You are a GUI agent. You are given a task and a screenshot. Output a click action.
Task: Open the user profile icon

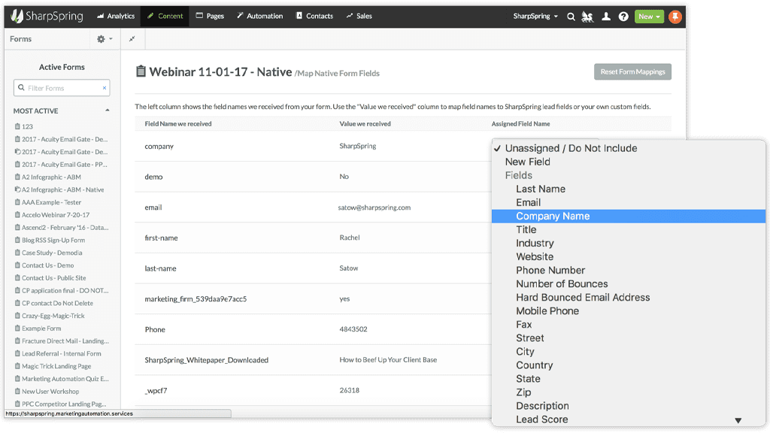(x=606, y=17)
